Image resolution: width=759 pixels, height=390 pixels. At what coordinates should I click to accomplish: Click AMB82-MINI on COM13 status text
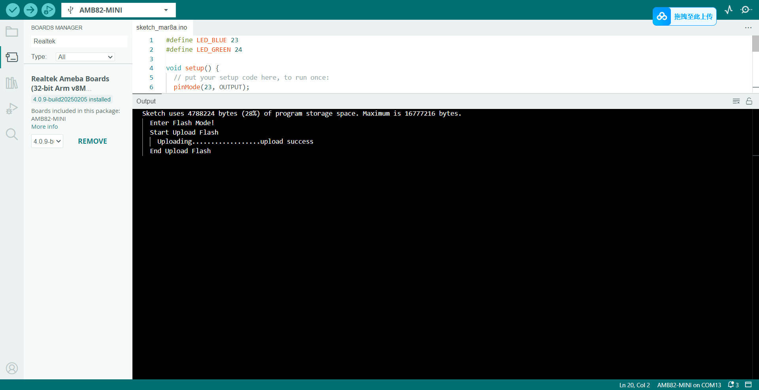689,385
